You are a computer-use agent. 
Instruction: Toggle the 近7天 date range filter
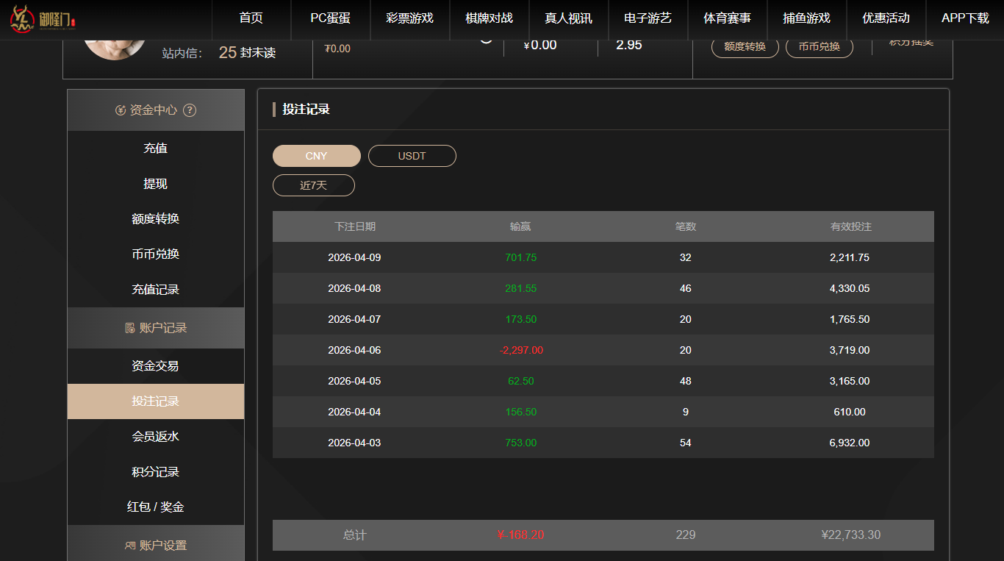coord(313,185)
